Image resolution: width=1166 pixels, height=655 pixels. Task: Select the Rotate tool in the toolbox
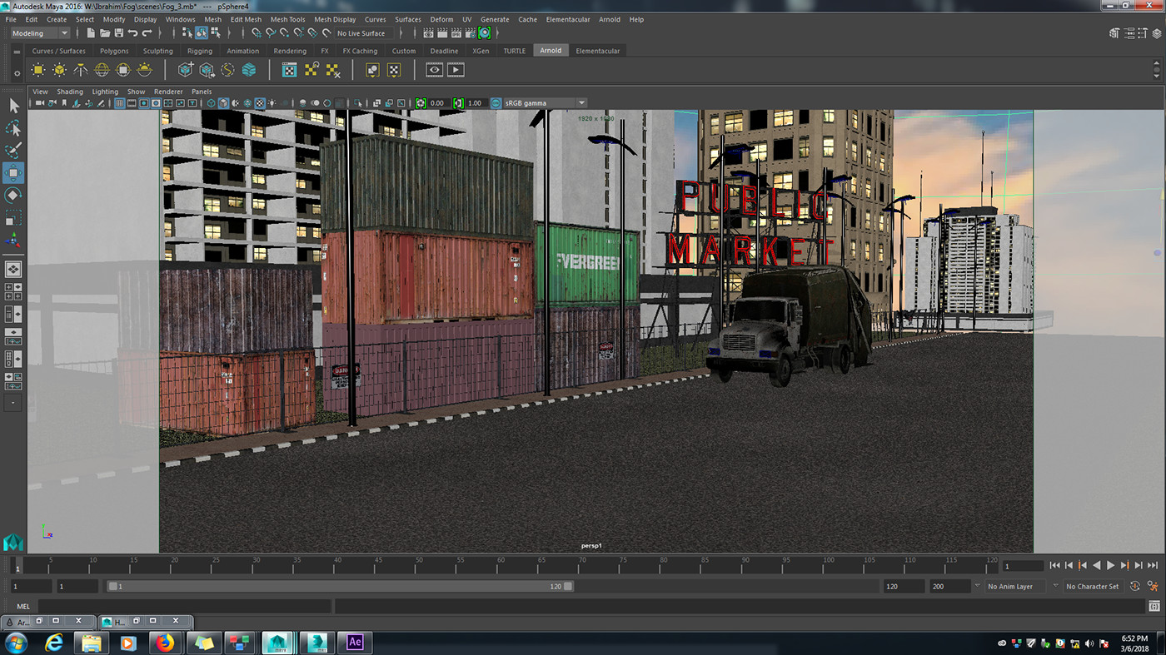click(x=13, y=196)
